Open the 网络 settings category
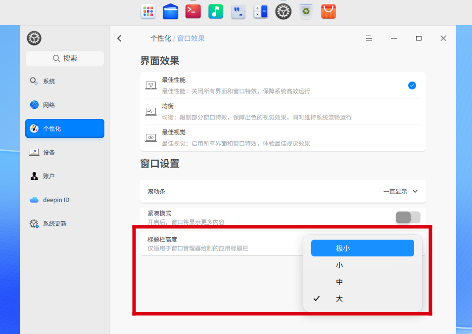 coord(65,105)
